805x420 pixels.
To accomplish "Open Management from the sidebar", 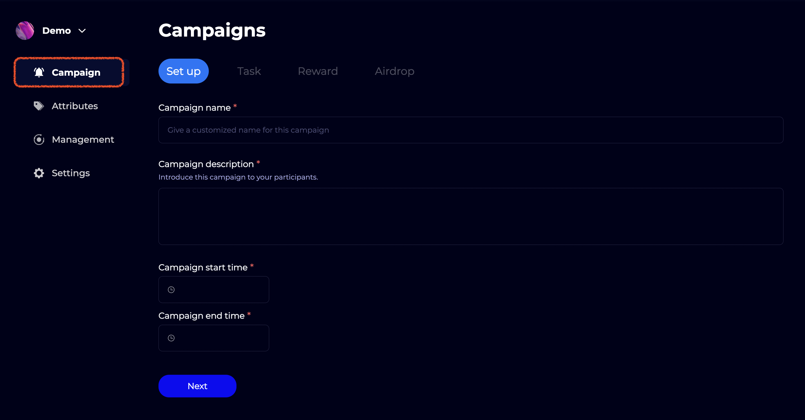I will 83,140.
